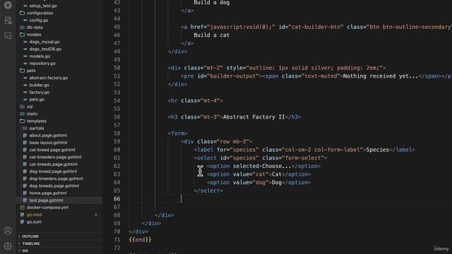
Task: Expand the GO section
Action: [x=25, y=250]
